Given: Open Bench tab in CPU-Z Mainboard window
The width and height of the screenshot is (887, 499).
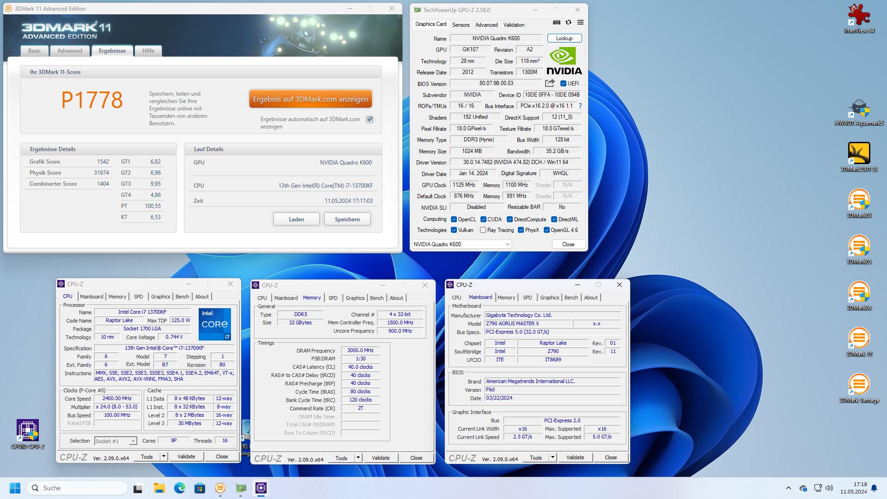Looking at the screenshot, I should tap(571, 298).
